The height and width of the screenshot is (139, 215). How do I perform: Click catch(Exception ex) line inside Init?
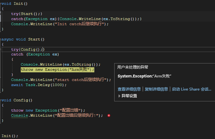tap(76, 19)
